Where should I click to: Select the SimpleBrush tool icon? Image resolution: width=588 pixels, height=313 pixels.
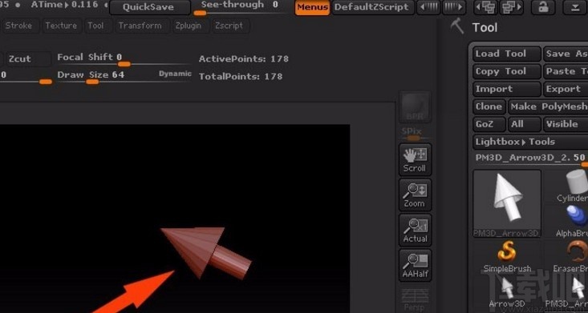(x=507, y=256)
